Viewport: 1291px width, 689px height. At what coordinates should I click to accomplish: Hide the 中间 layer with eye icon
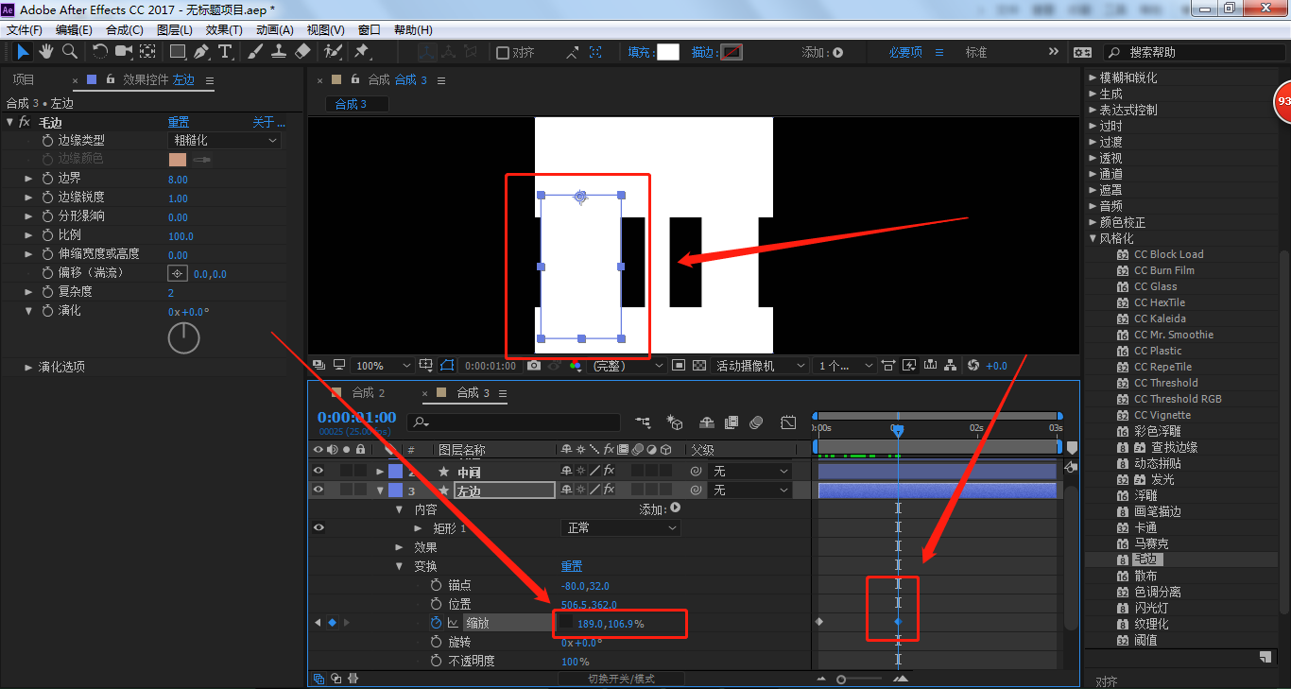[318, 471]
